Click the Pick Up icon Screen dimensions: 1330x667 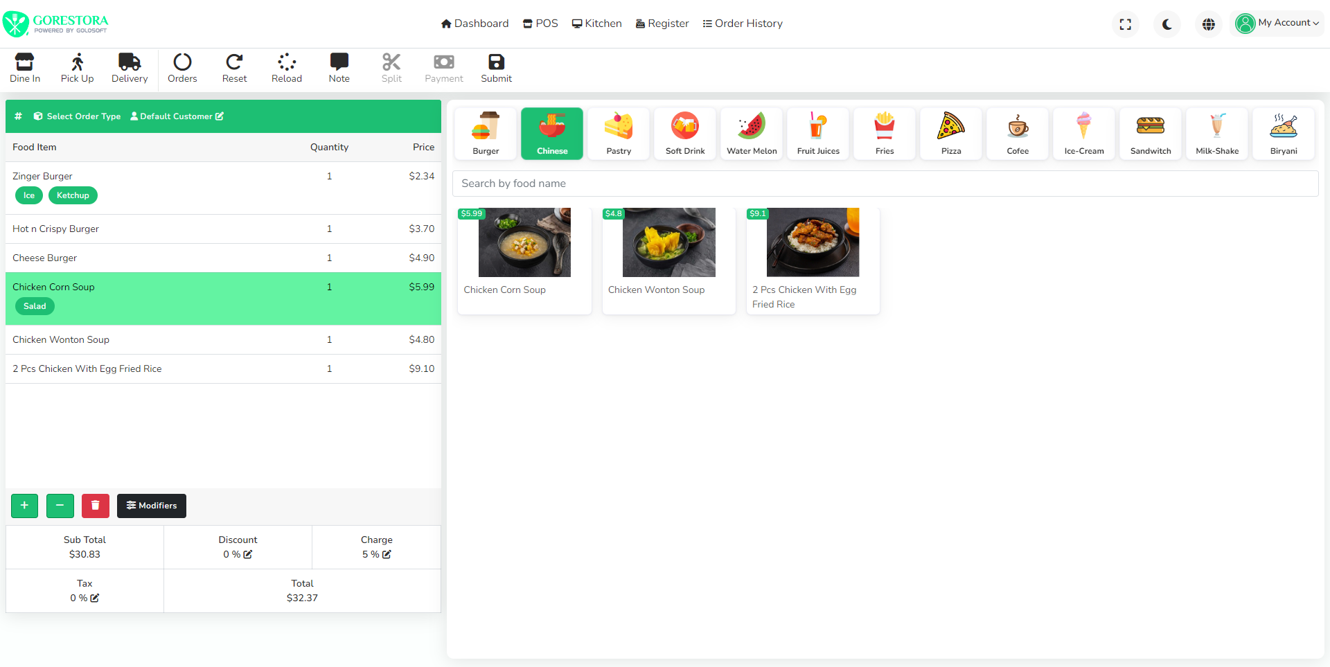pyautogui.click(x=76, y=67)
